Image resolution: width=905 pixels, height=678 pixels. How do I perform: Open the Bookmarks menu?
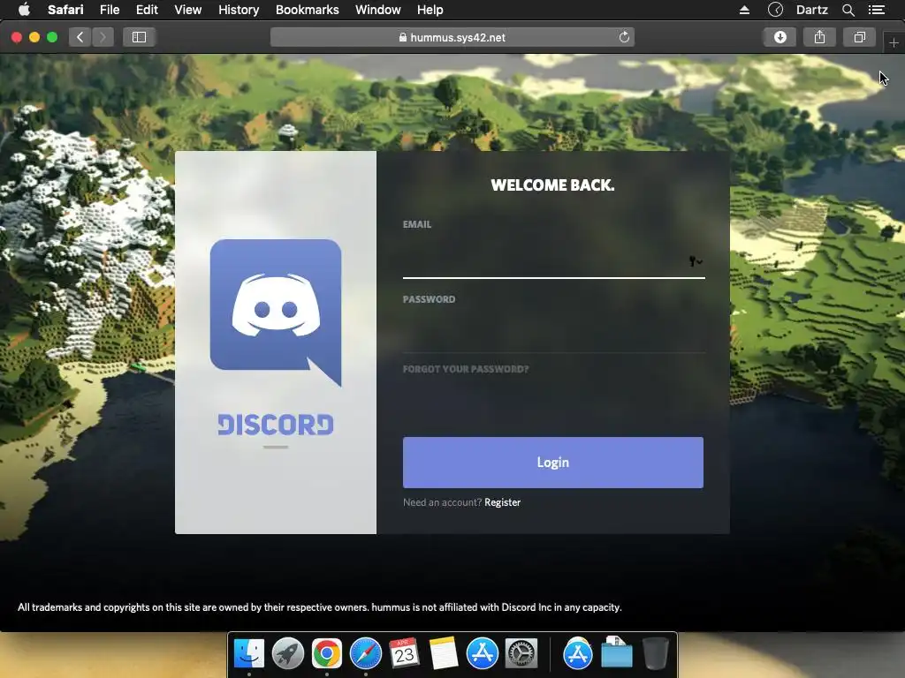click(x=307, y=10)
